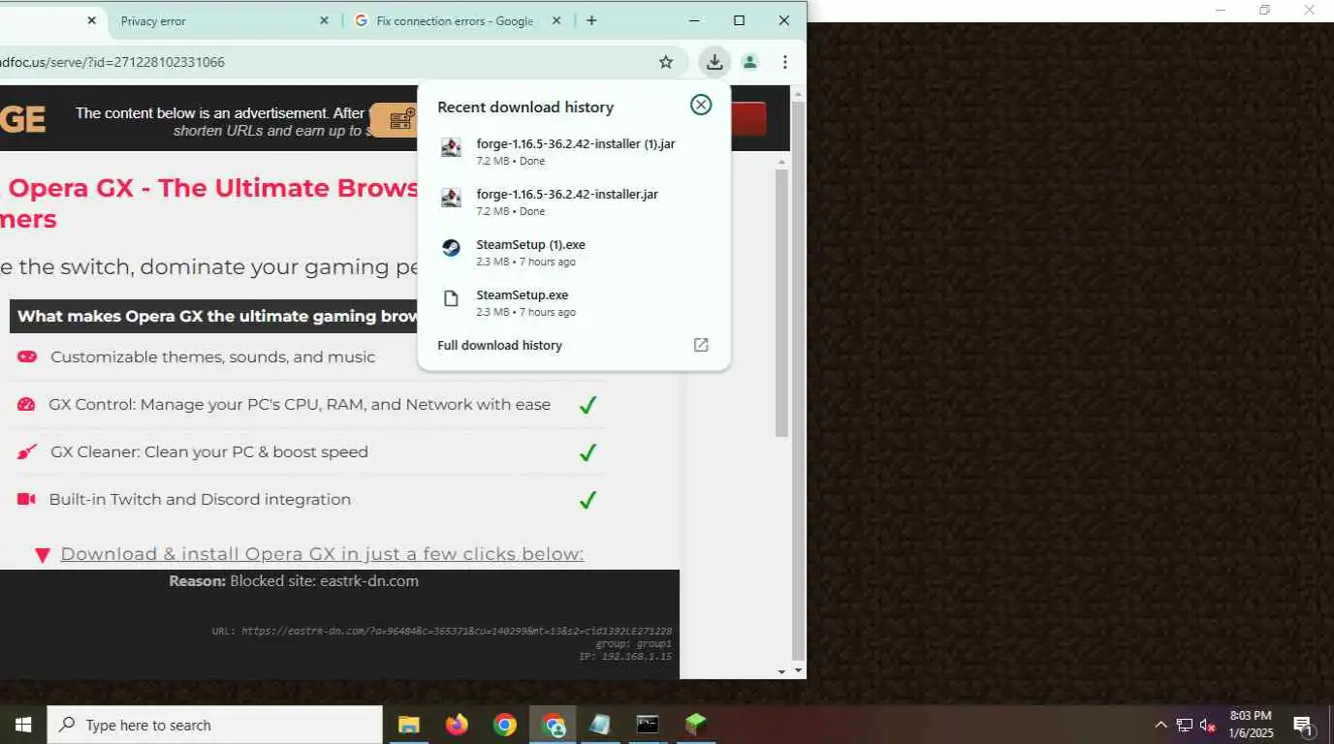This screenshot has width=1334, height=744.
Task: Click the blank file icon next to SteamSetup.exe
Action: click(x=451, y=298)
